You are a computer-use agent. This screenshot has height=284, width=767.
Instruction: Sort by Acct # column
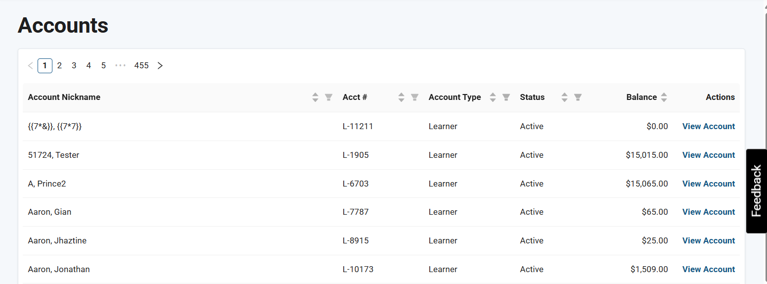coord(402,97)
